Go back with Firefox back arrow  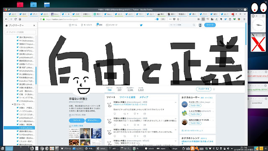[6, 19]
